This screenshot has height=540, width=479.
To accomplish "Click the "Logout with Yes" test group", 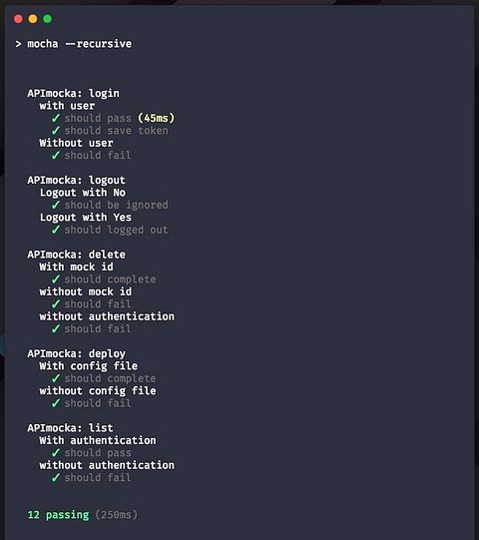I will click(x=86, y=218).
